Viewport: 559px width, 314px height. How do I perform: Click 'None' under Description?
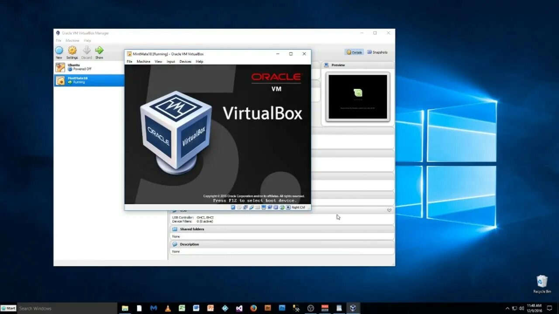point(176,252)
